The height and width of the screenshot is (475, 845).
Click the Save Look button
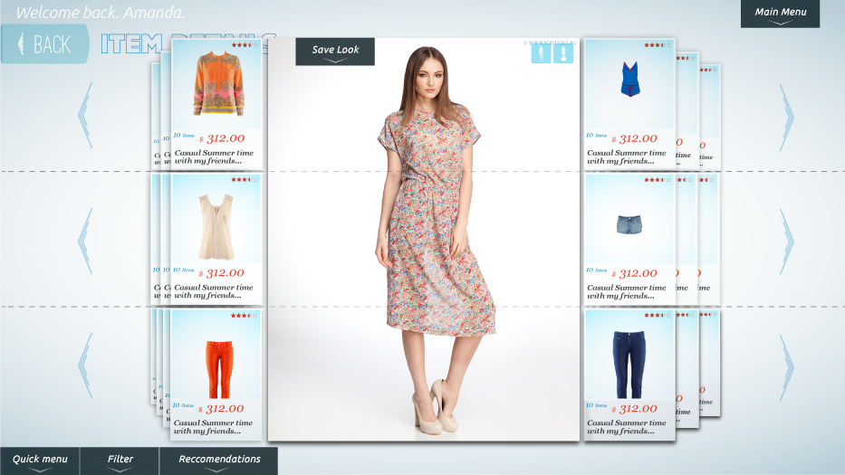335,52
